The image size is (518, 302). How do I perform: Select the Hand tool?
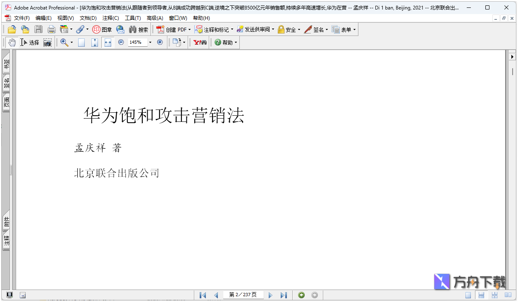coord(12,42)
